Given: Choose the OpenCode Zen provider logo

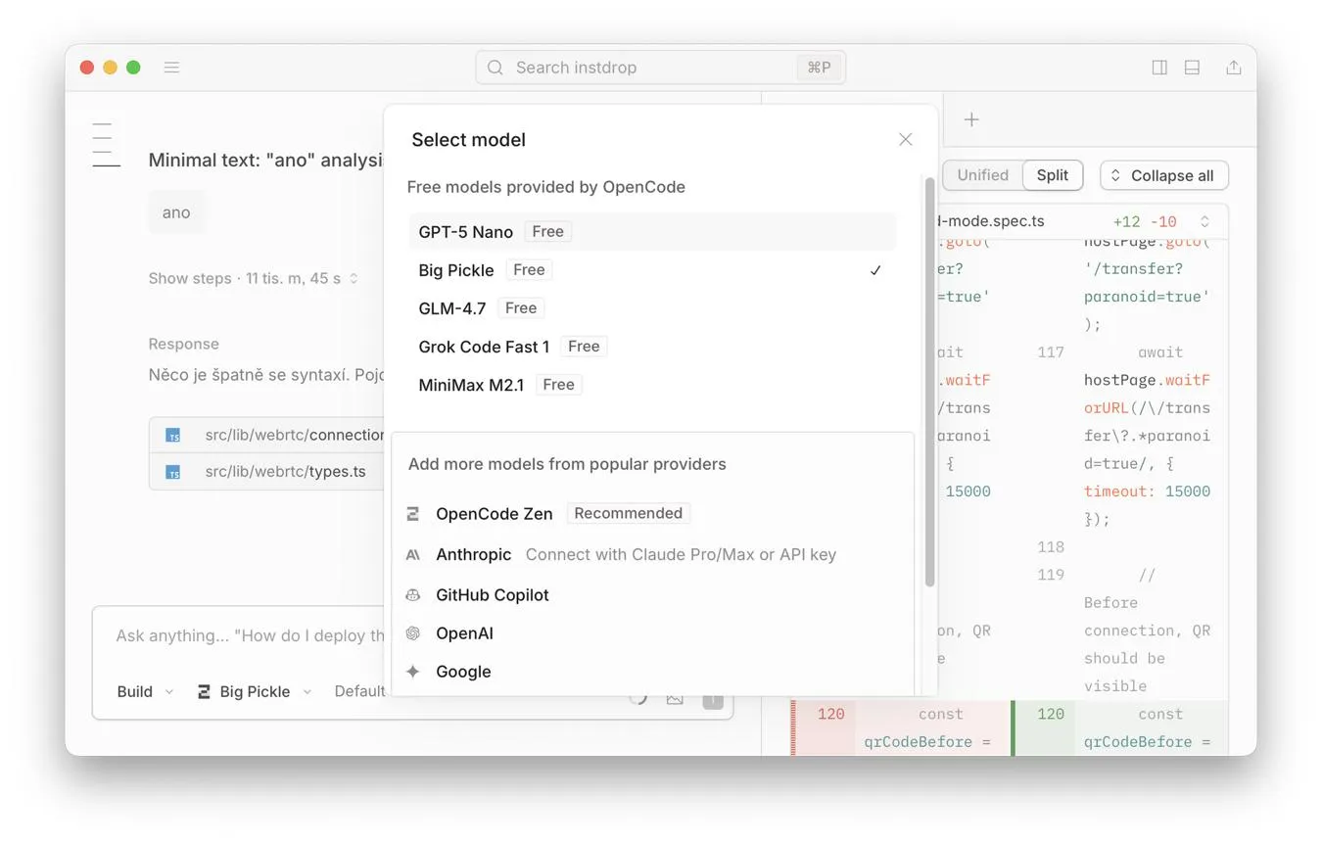Looking at the screenshot, I should (413, 514).
